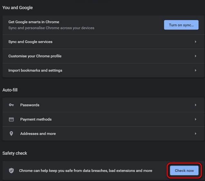Click the Safety check section heading
Image resolution: width=205 pixels, height=181 pixels.
(15, 153)
